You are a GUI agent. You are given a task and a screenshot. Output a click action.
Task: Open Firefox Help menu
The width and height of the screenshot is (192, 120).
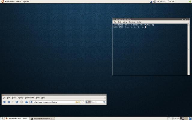(43, 98)
